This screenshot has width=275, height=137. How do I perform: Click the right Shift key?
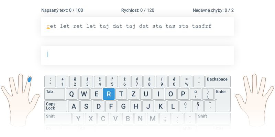pos(213,119)
